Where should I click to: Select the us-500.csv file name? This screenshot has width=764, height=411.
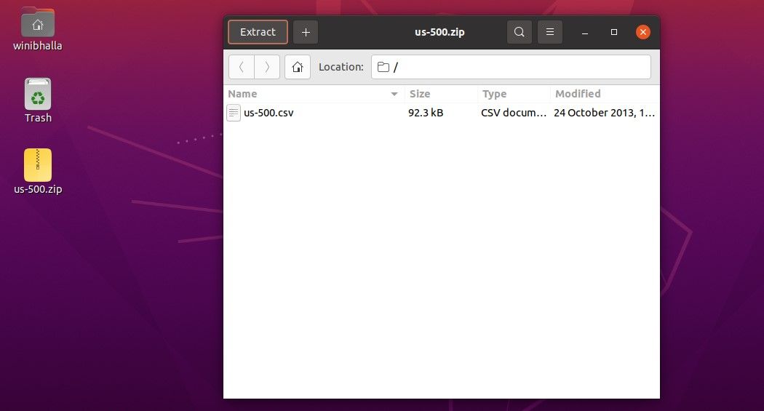268,113
